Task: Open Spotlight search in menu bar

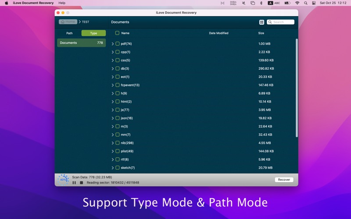Action: pyautogui.click(x=305, y=3)
